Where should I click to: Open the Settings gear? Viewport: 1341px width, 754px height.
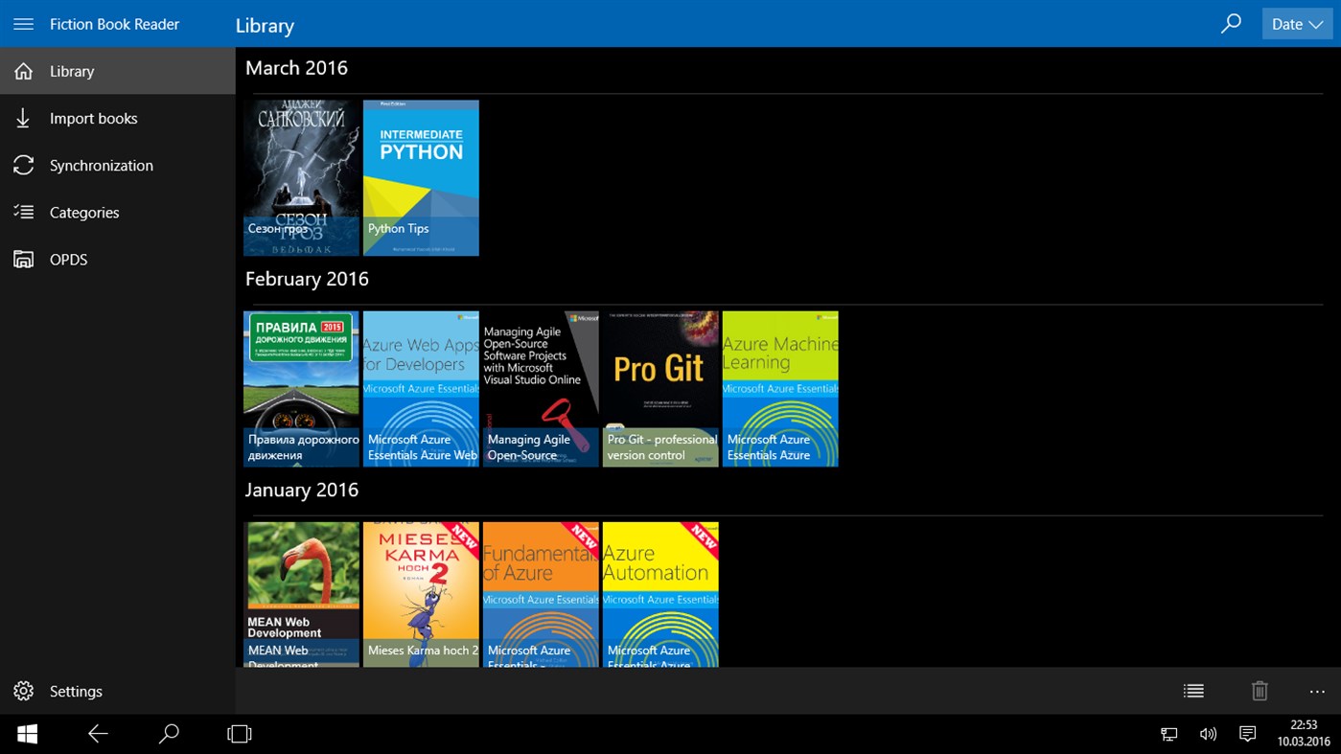click(23, 691)
